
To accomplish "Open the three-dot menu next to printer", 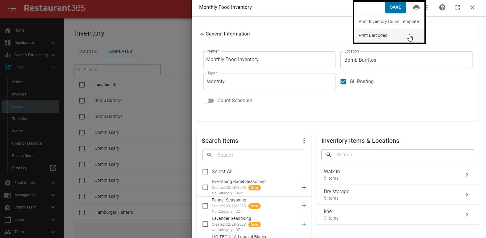I will point(427,7).
